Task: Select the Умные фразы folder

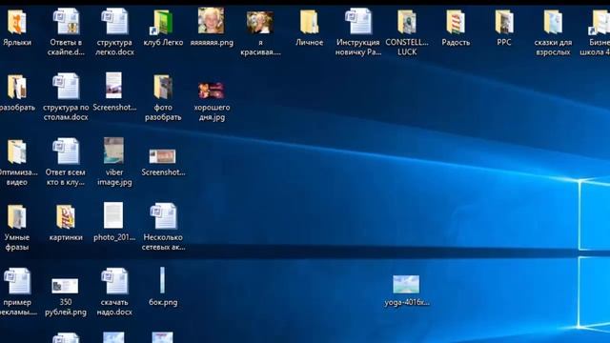Action: pos(17,216)
